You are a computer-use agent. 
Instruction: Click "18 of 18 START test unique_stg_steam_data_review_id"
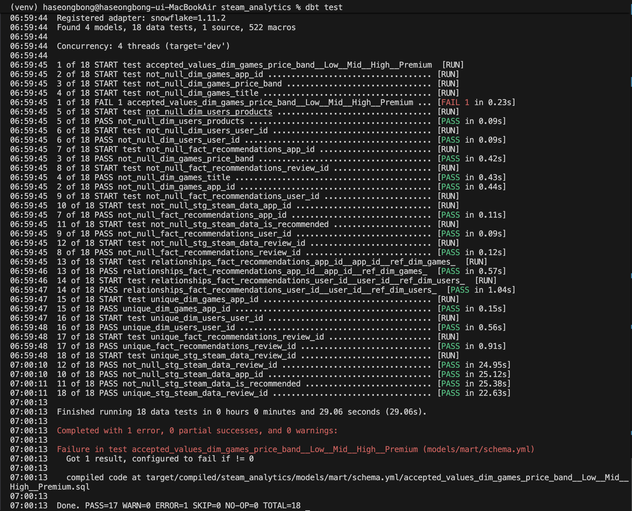click(x=176, y=356)
